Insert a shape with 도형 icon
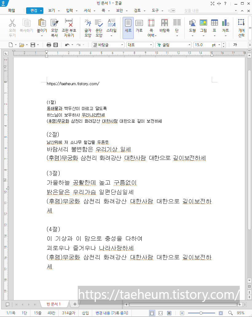The image size is (252, 317). pyautogui.click(x=192, y=23)
